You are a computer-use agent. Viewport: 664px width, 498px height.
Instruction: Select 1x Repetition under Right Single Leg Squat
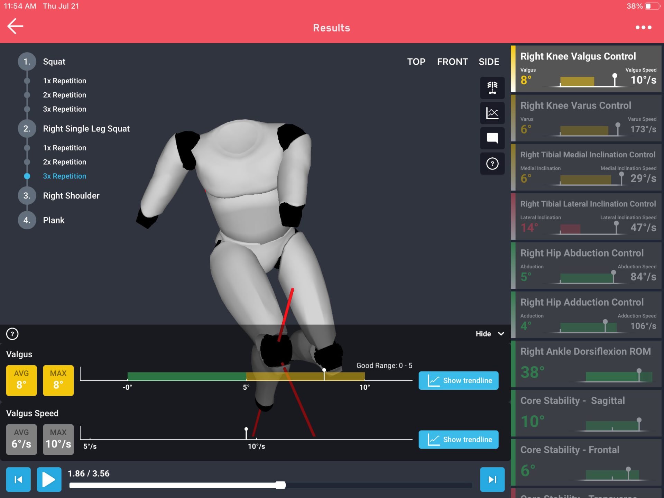click(x=65, y=148)
